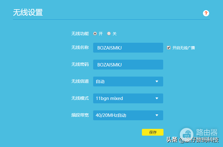This screenshot has width=223, height=147.
Task: Open the red question mark help icon
Action: click(206, 13)
